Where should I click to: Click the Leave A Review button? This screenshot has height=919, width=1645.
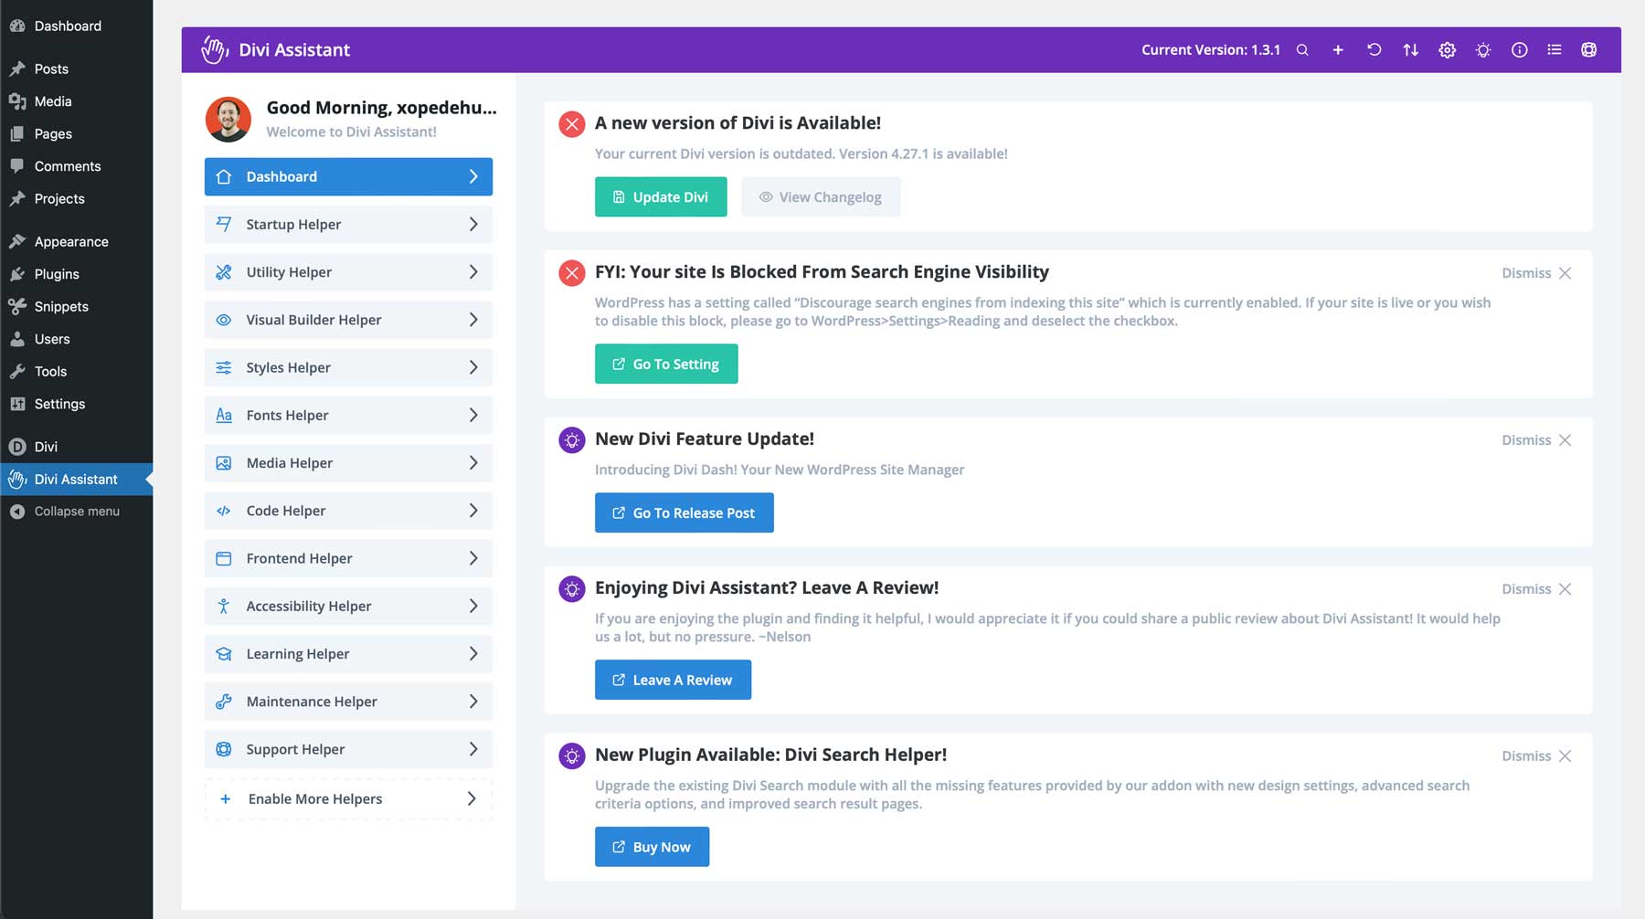coord(673,680)
